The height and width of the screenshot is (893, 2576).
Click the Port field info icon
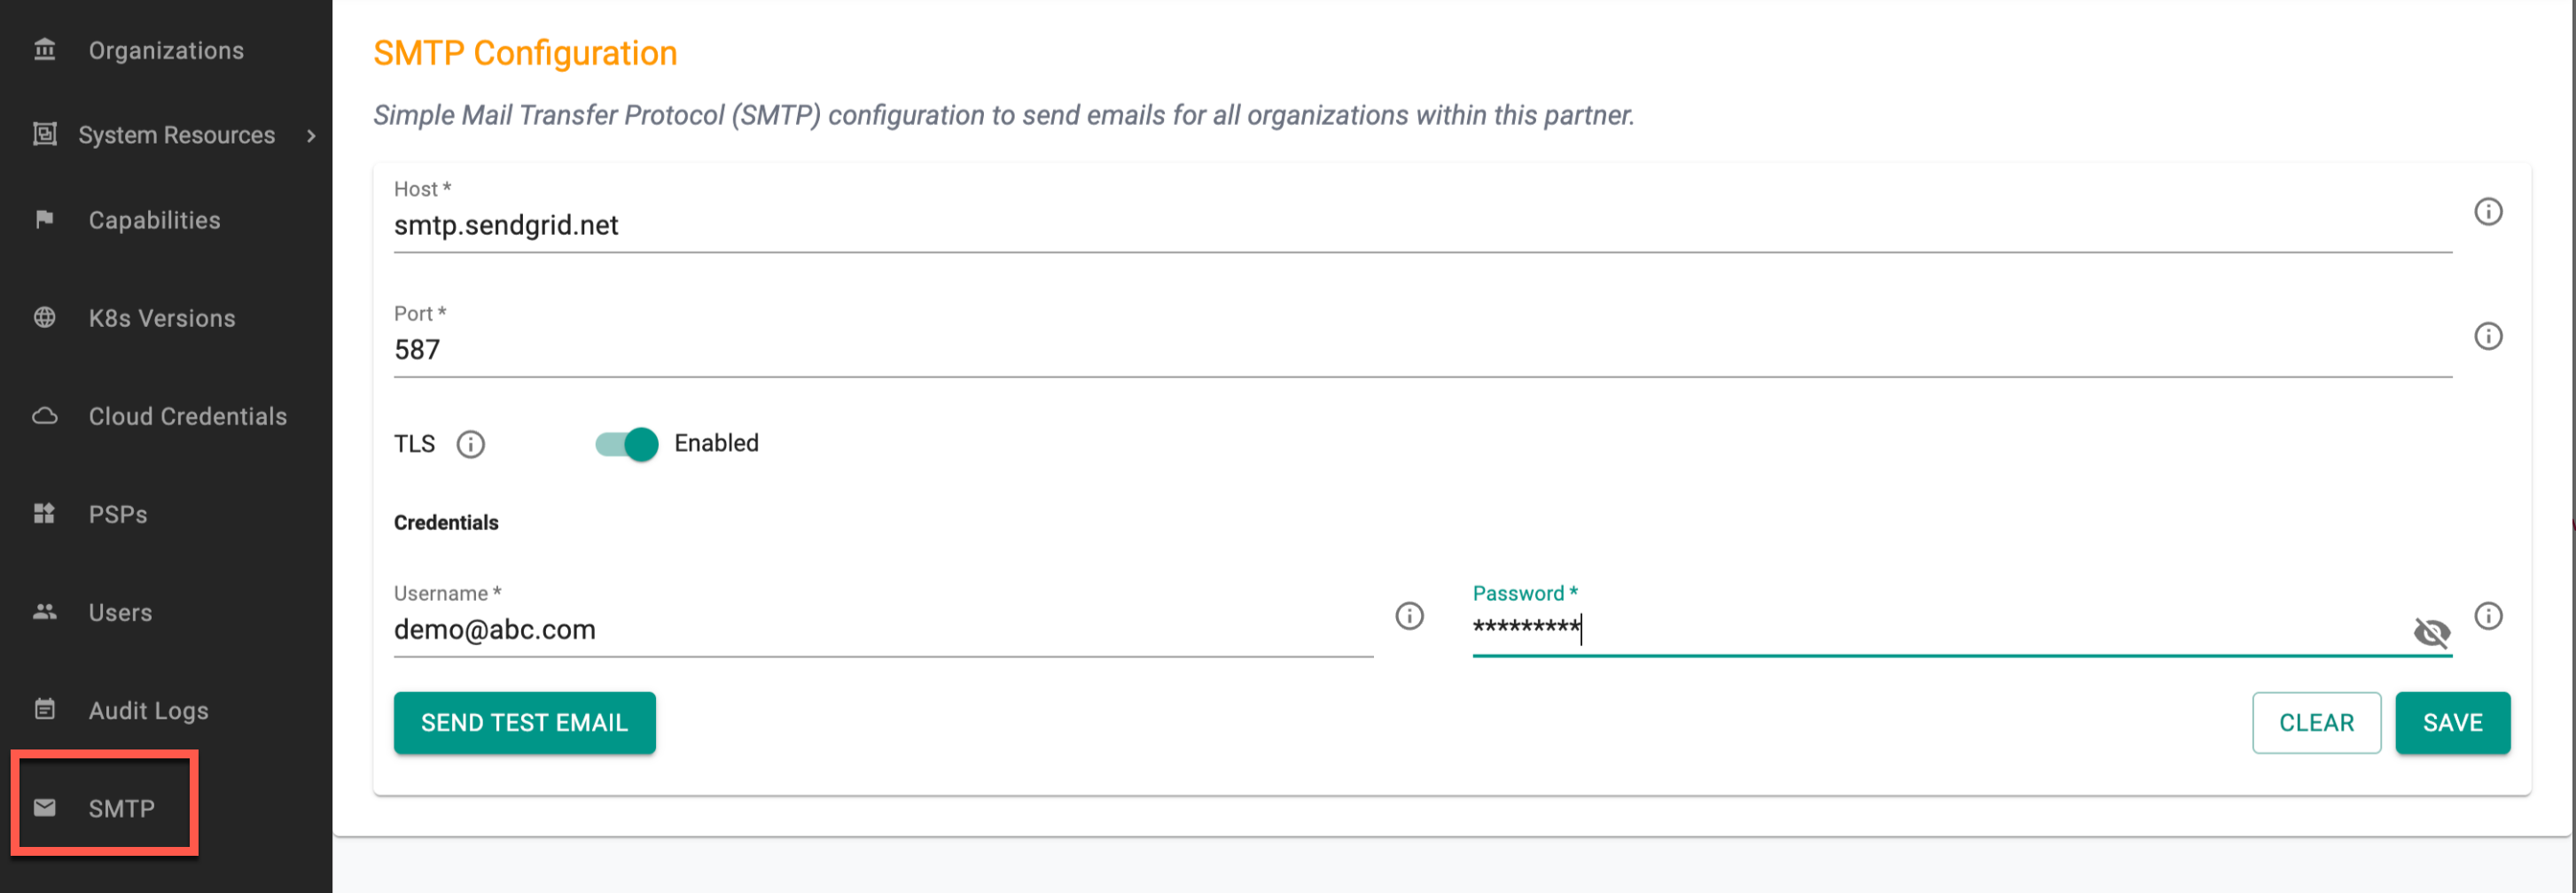click(x=2487, y=337)
